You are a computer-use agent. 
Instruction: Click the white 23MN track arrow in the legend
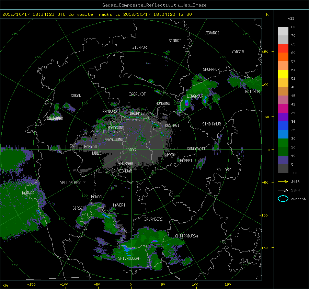[x=283, y=190]
